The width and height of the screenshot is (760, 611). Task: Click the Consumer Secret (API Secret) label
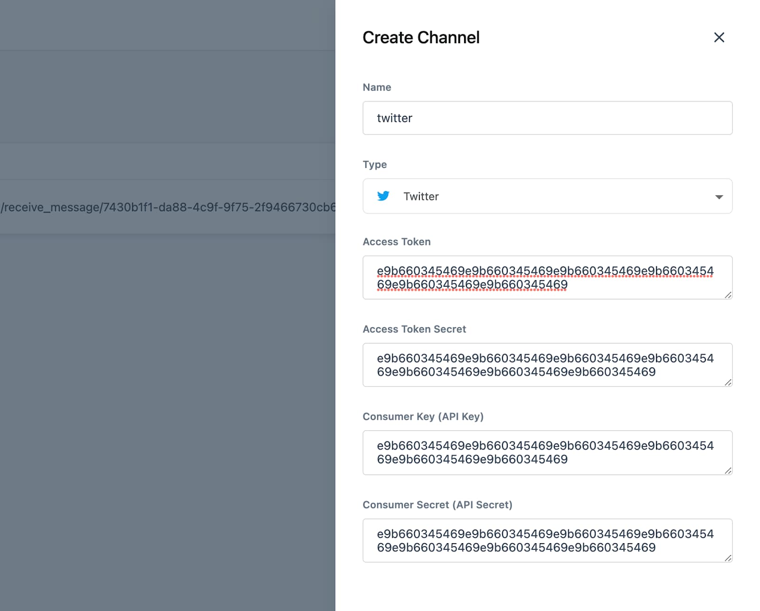(x=437, y=505)
